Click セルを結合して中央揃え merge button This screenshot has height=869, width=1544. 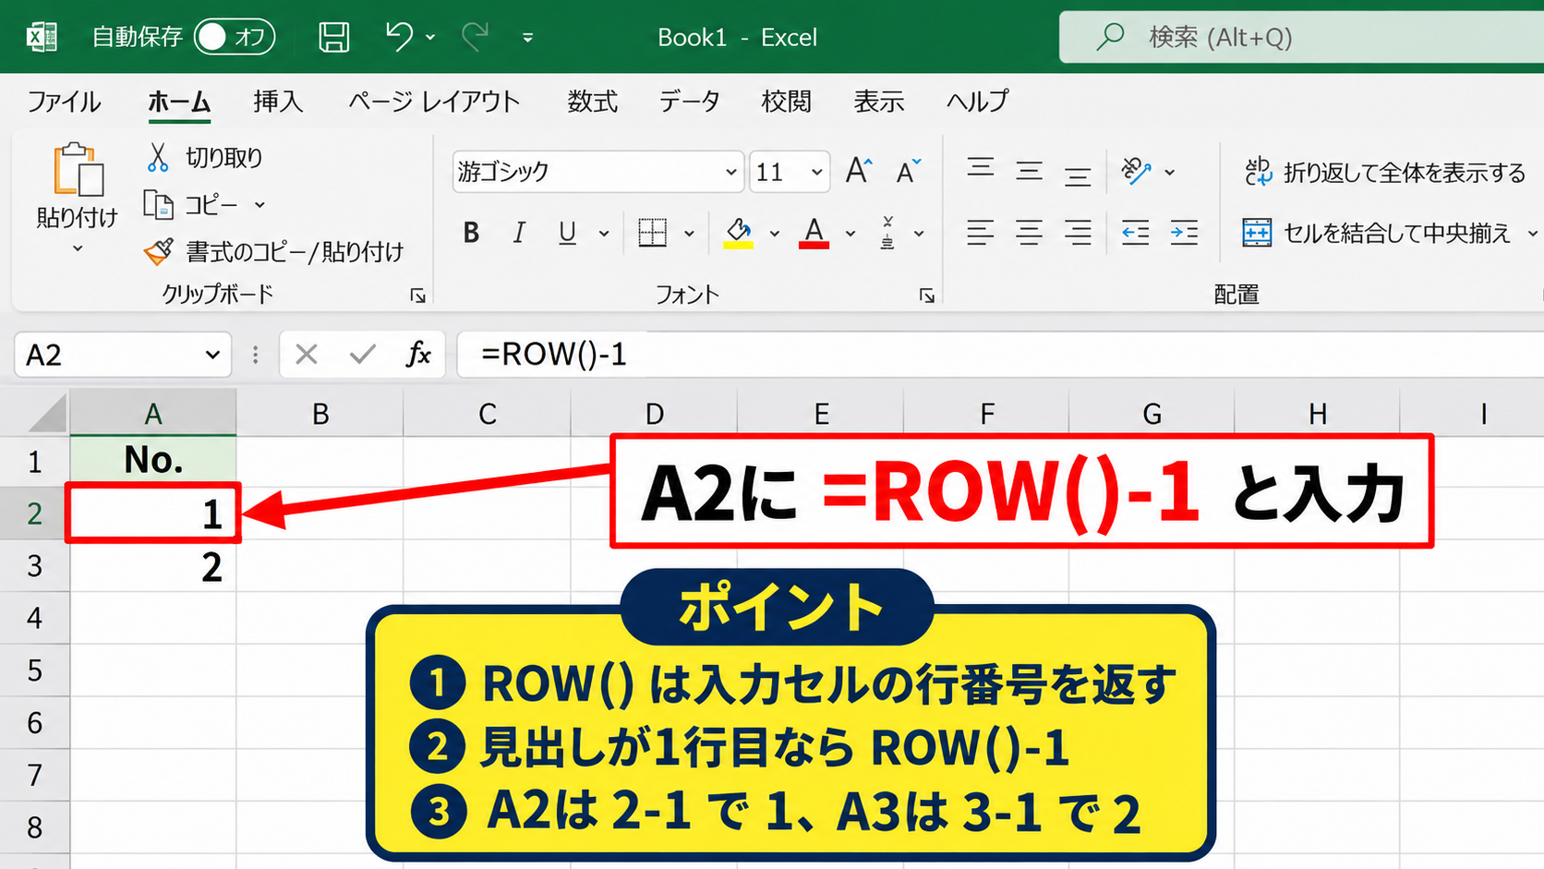pyautogui.click(x=1376, y=233)
